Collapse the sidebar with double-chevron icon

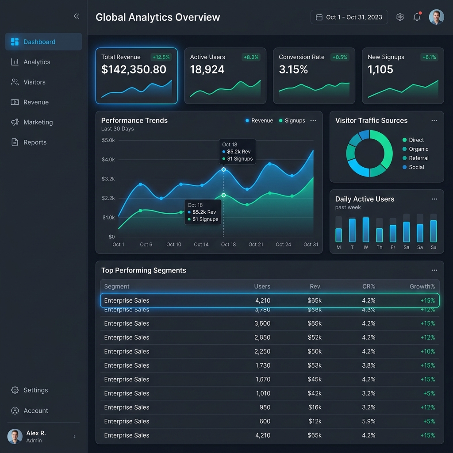point(76,16)
